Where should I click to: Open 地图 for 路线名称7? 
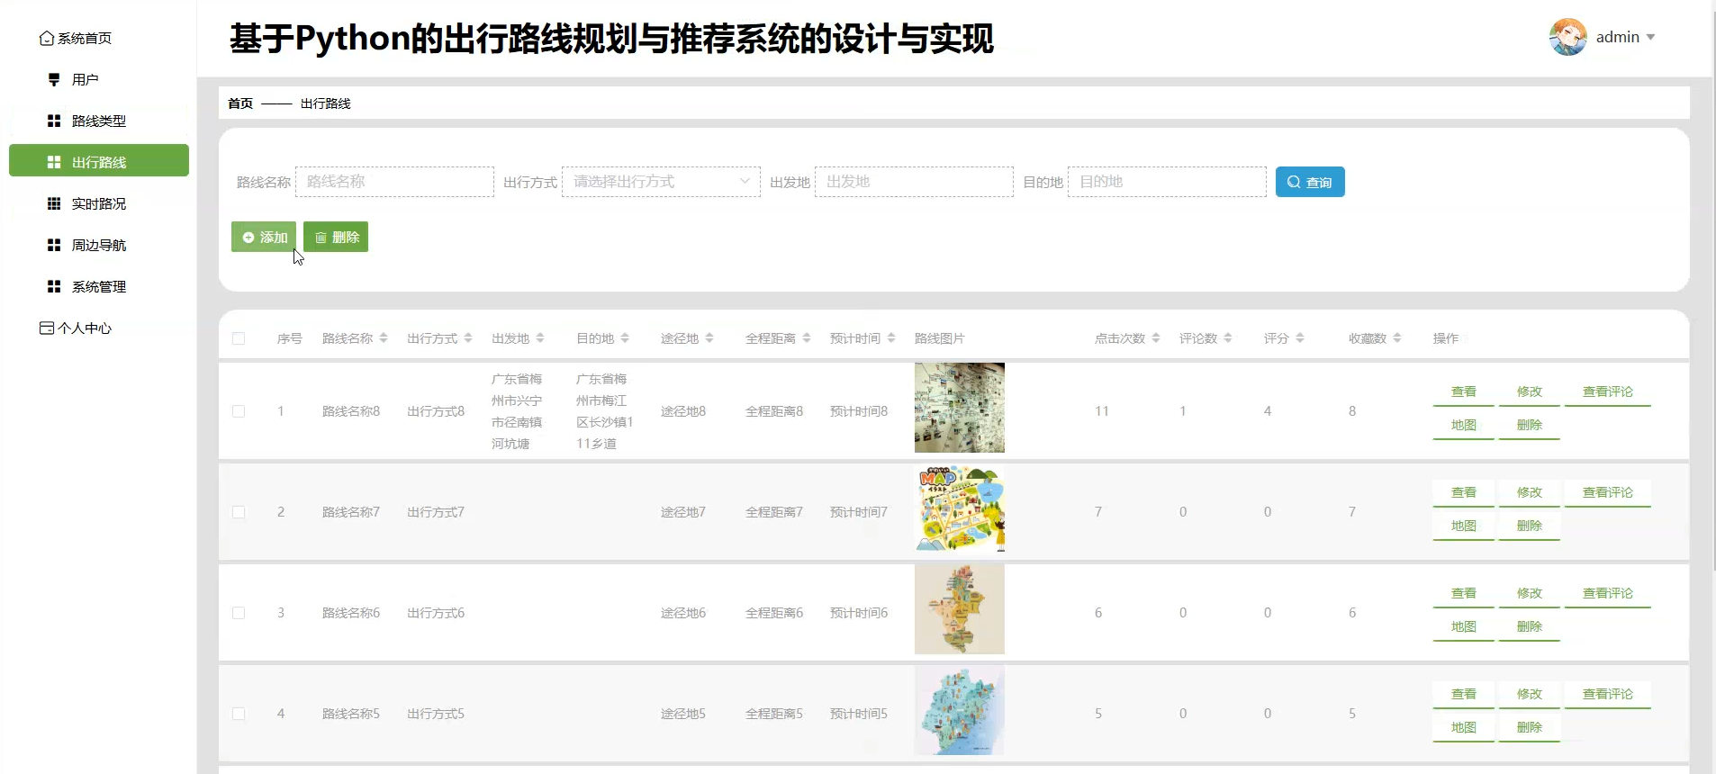click(1464, 526)
